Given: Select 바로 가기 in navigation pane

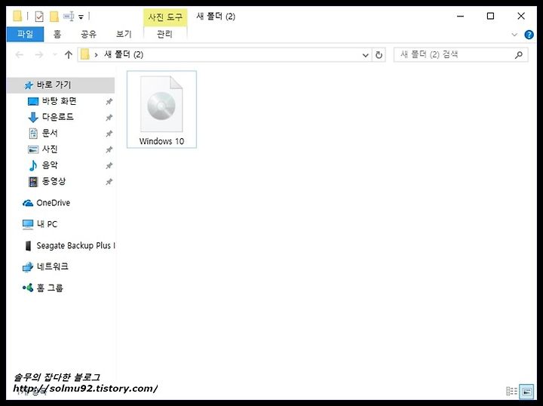Looking at the screenshot, I should 60,85.
